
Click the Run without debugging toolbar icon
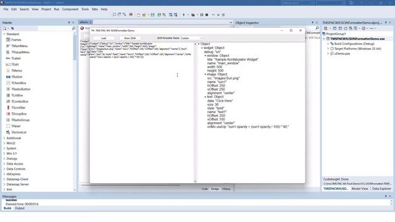[193, 15]
